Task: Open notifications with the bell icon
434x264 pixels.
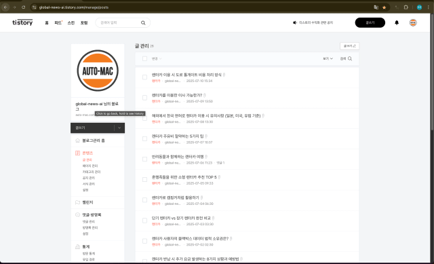Action: 397,22
